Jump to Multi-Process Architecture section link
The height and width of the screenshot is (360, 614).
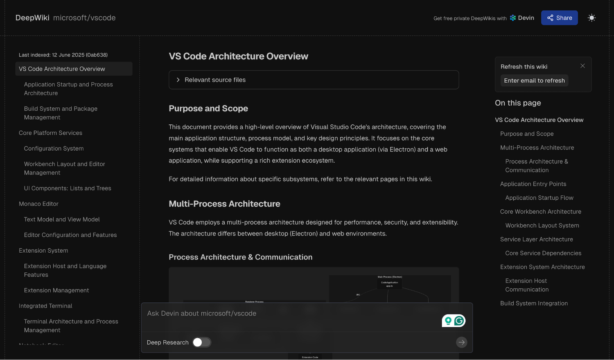click(537, 148)
